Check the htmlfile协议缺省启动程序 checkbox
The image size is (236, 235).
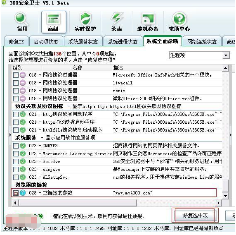(x=16, y=130)
